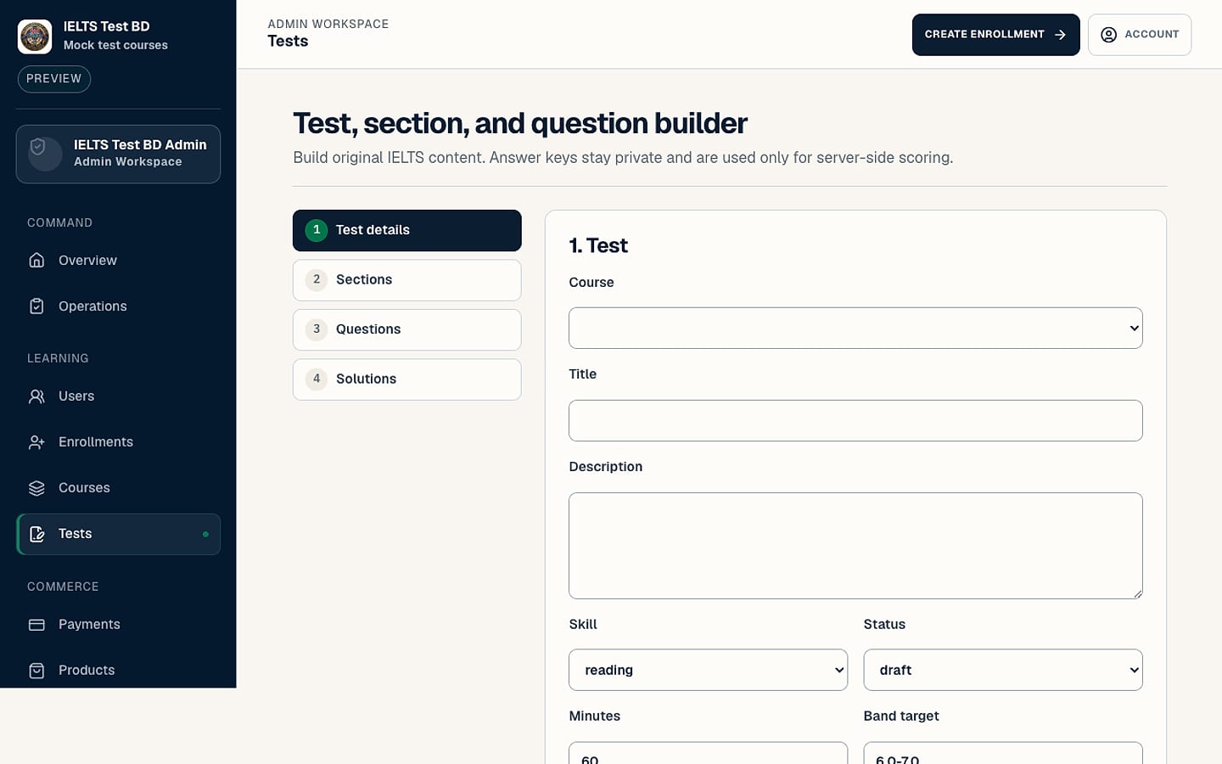Click the IELTS Test BD logo image
Screen dimensions: 1222x764
click(35, 37)
